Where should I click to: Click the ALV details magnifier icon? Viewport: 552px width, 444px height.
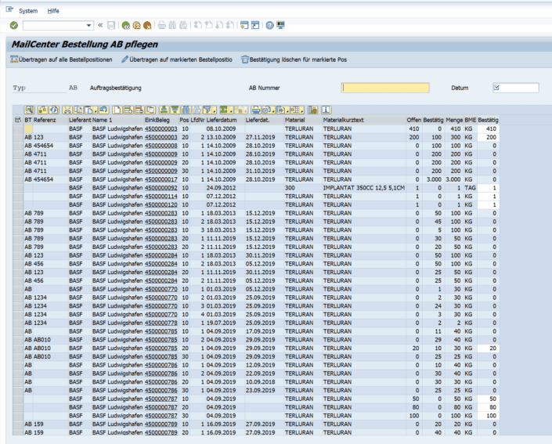click(29, 111)
